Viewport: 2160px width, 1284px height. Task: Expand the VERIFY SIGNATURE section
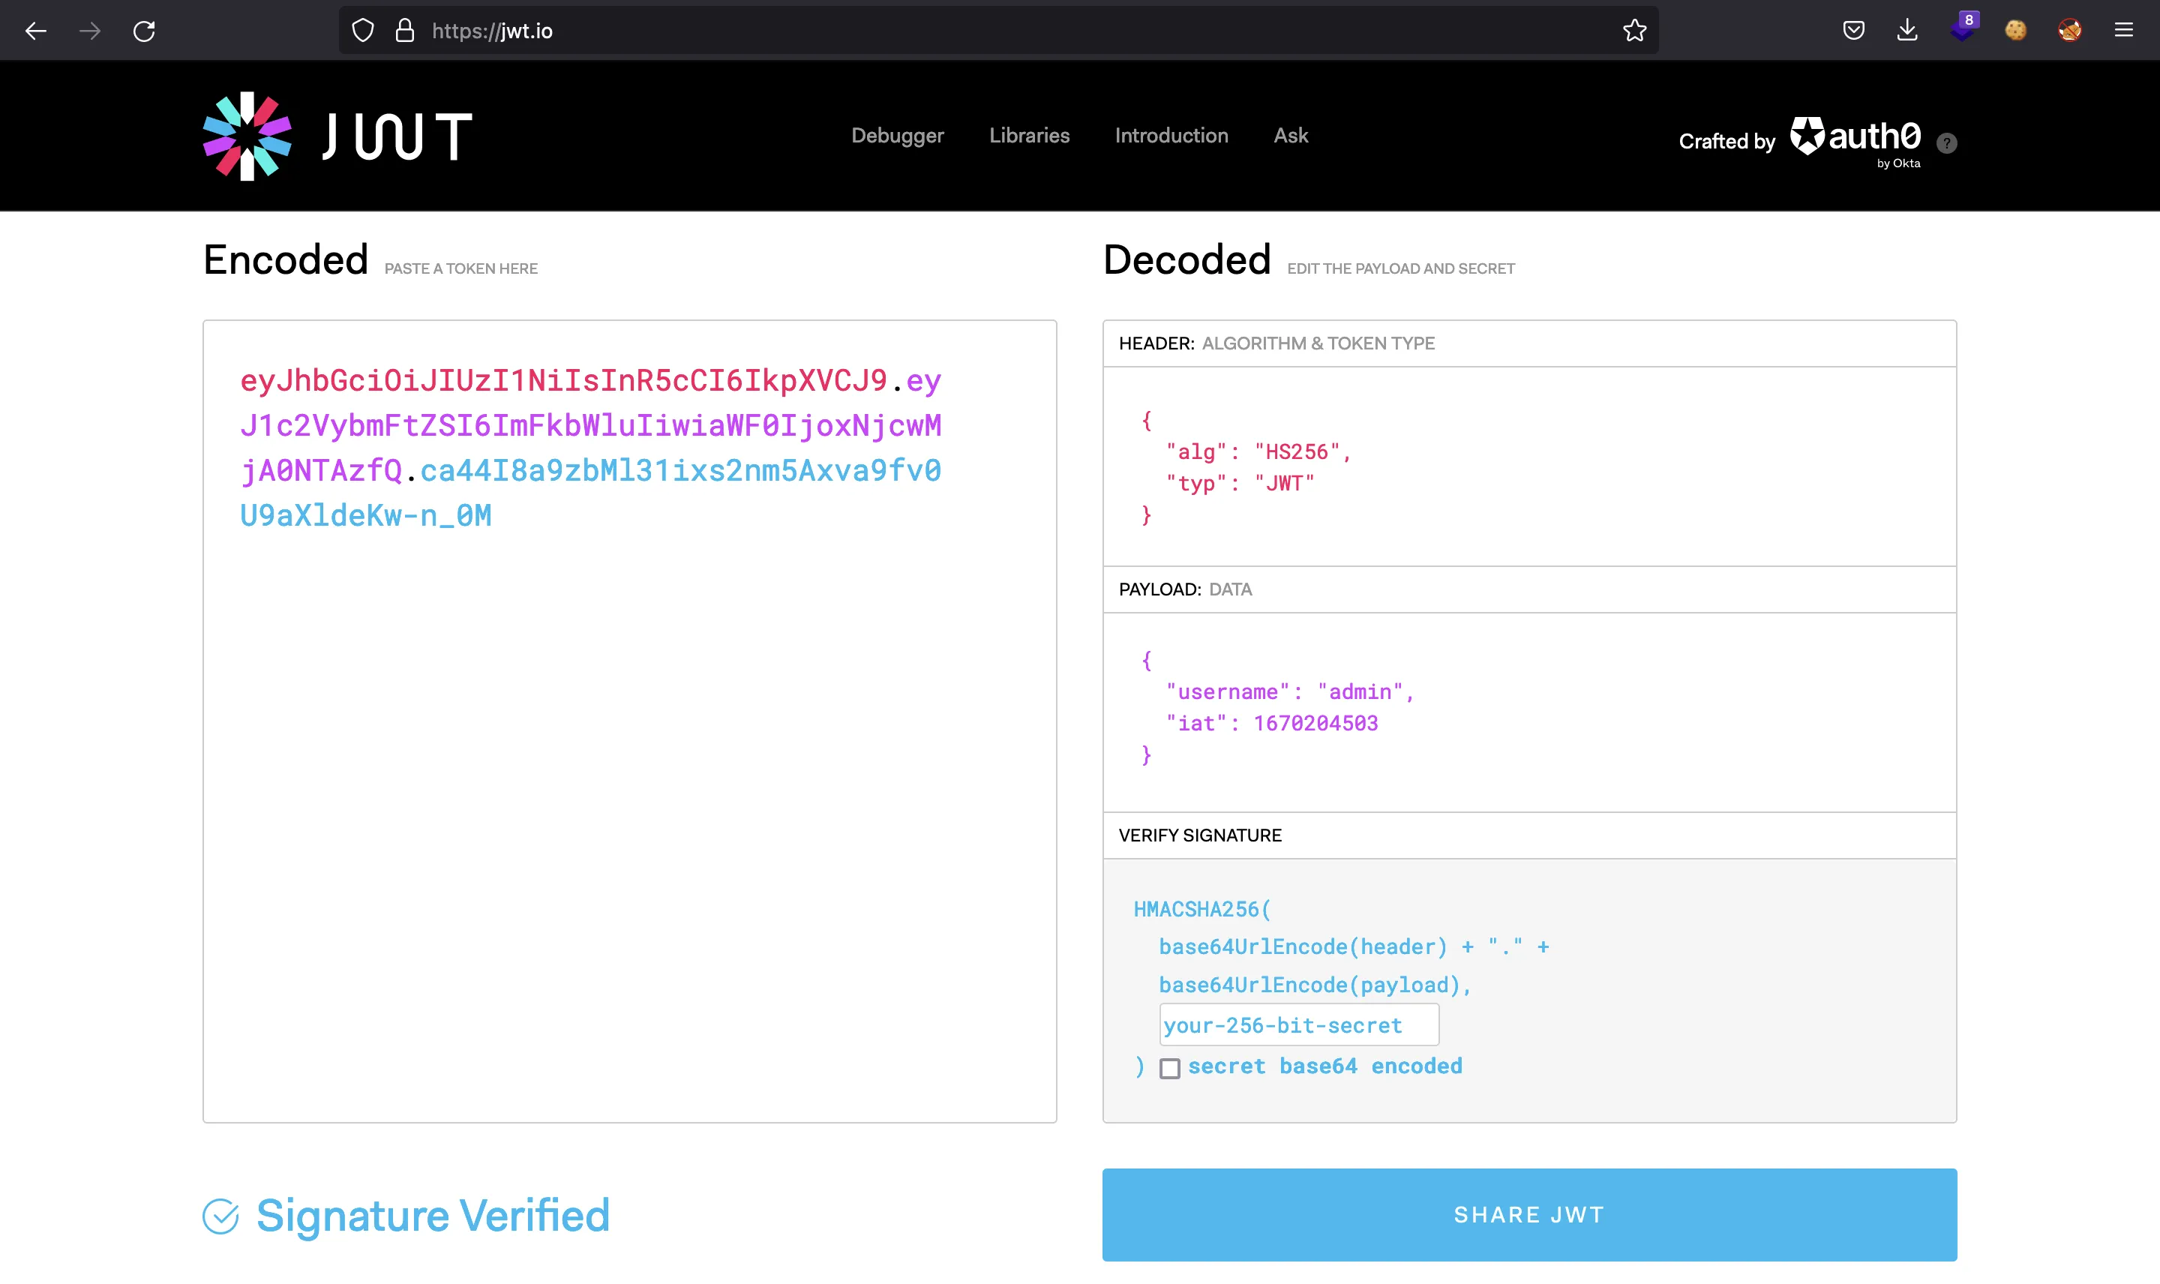click(1200, 835)
